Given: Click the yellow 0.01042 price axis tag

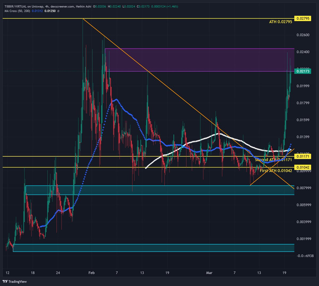Looking at the screenshot, I should (303, 167).
